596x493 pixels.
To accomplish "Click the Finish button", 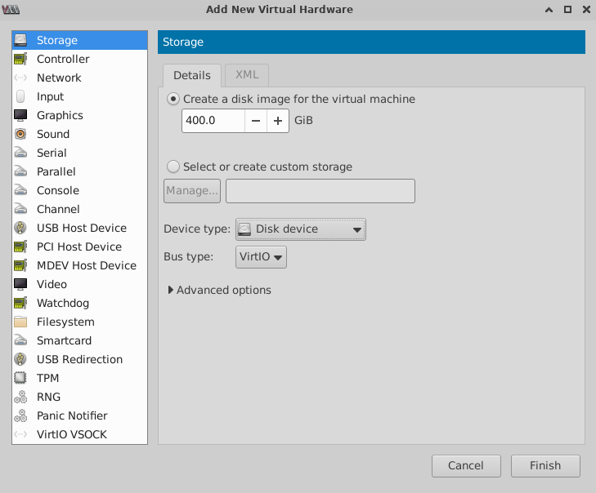I will click(x=545, y=465).
